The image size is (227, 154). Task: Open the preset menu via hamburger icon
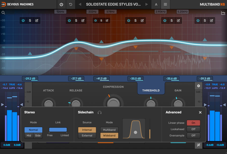pyautogui.click(x=165, y=4)
